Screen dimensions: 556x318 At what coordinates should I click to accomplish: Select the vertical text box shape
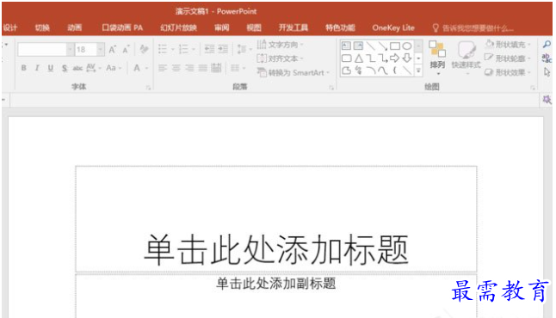[x=358, y=46]
